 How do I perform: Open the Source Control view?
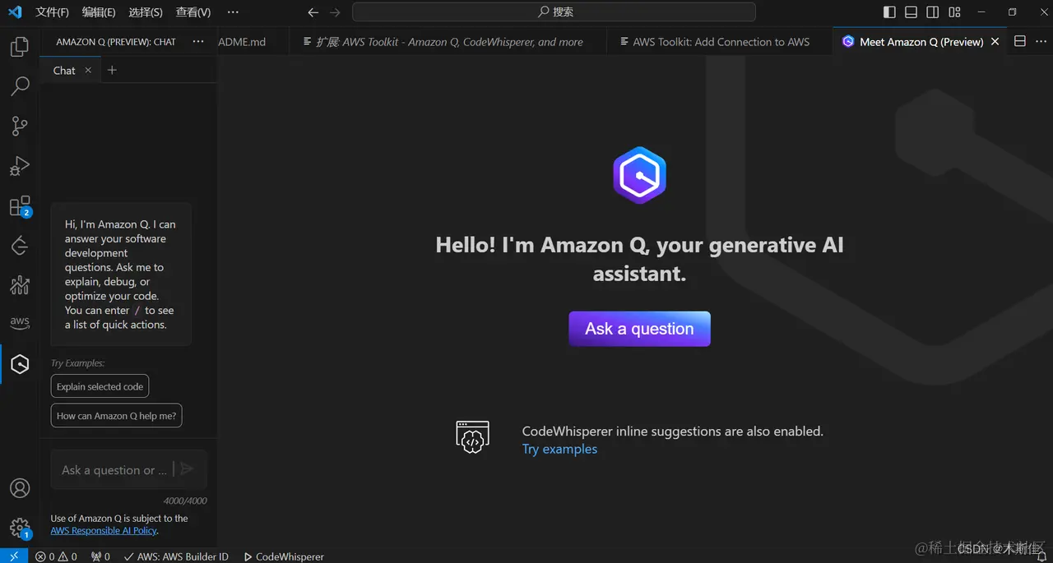coord(20,126)
